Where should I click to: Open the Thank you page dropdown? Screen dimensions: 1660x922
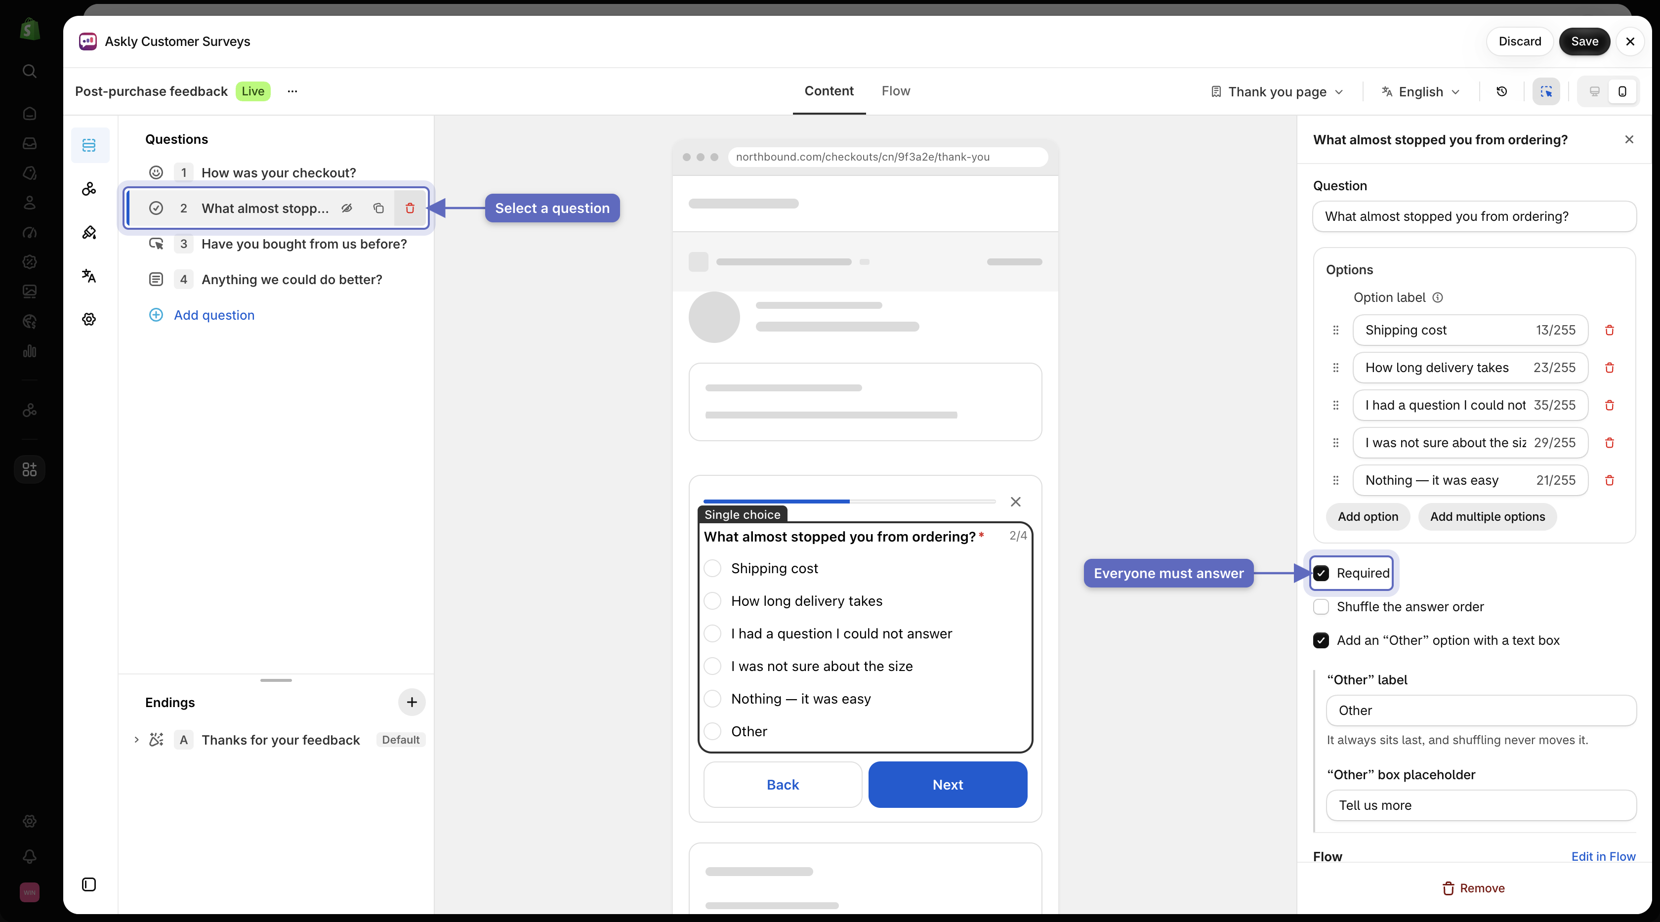click(1277, 91)
